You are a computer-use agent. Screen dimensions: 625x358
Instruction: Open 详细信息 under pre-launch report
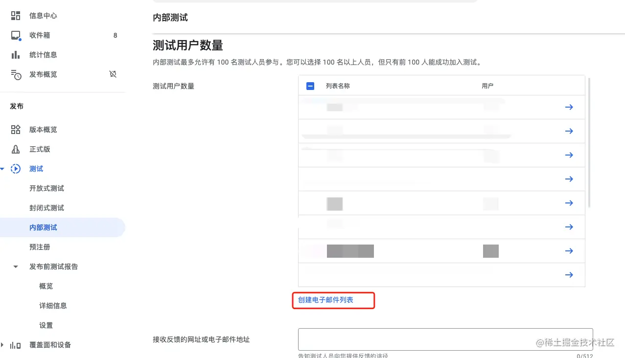click(x=53, y=306)
